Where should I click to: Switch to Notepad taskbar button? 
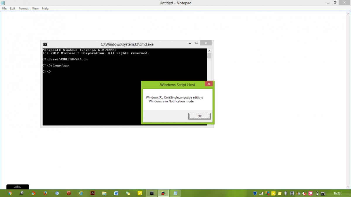175,193
